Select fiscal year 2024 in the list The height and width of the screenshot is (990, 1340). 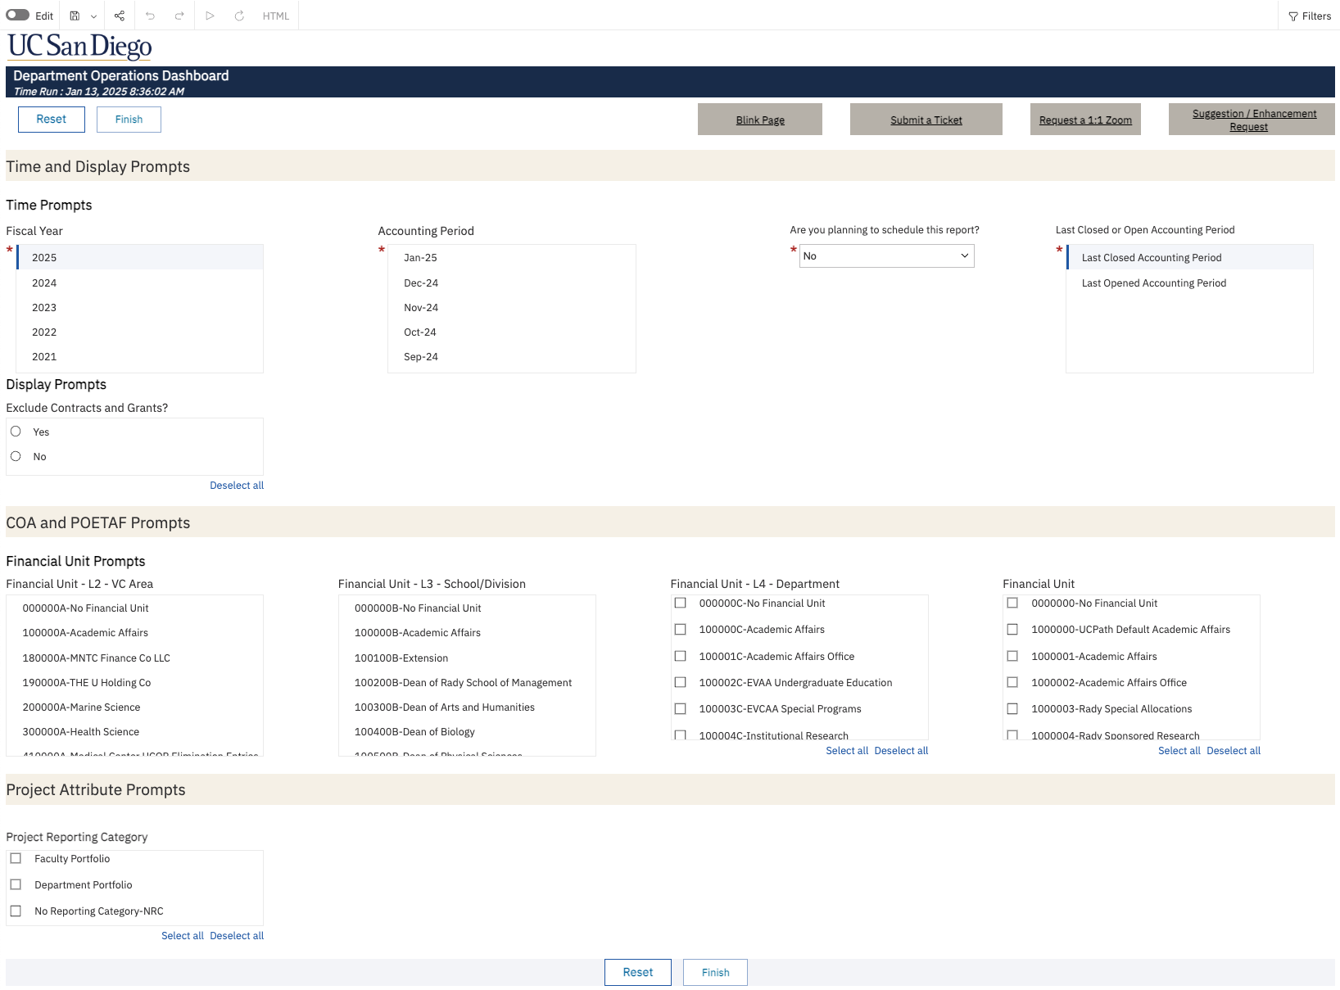coord(44,283)
